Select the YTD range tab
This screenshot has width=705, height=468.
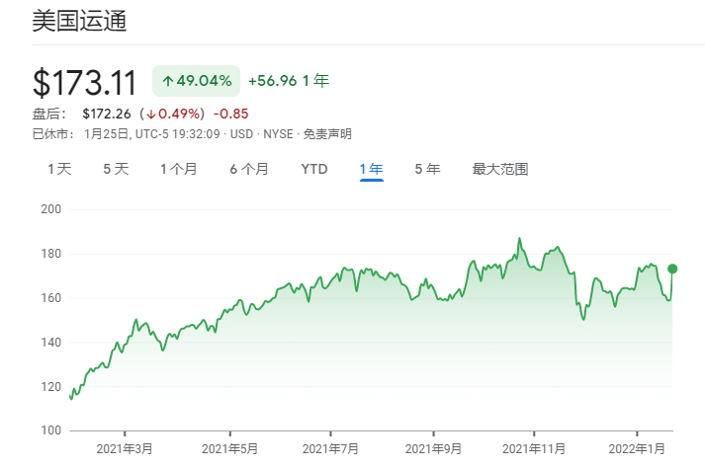[x=314, y=169]
